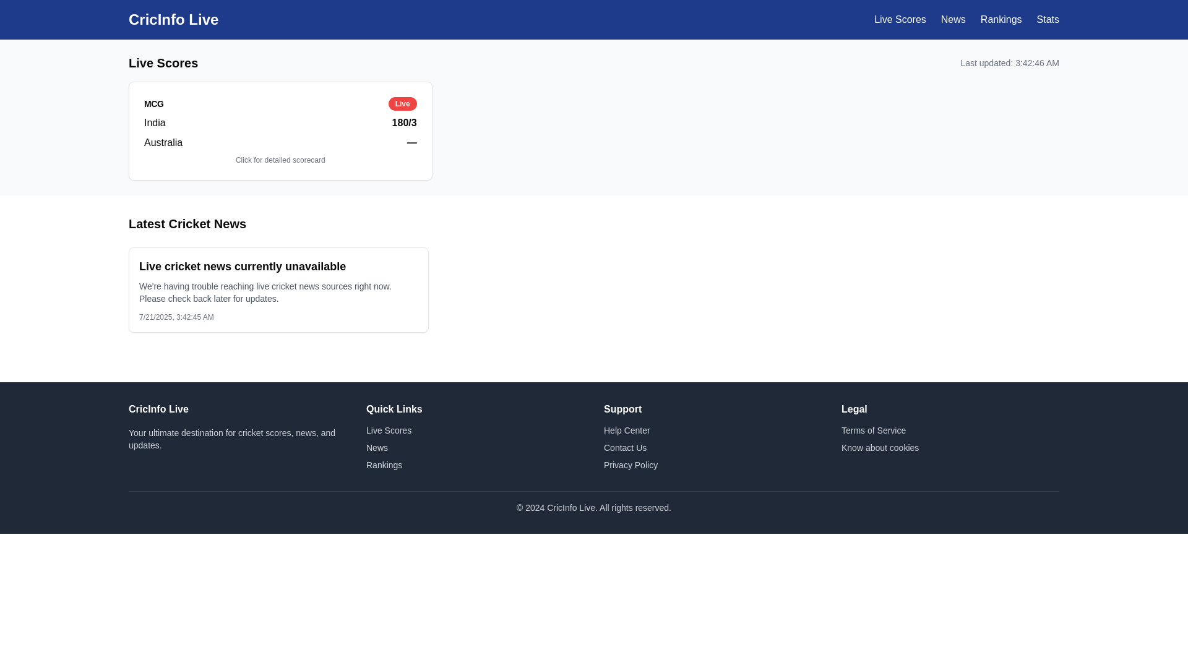Open Rankings under Quick Links footer
The height and width of the screenshot is (668, 1188).
(384, 465)
